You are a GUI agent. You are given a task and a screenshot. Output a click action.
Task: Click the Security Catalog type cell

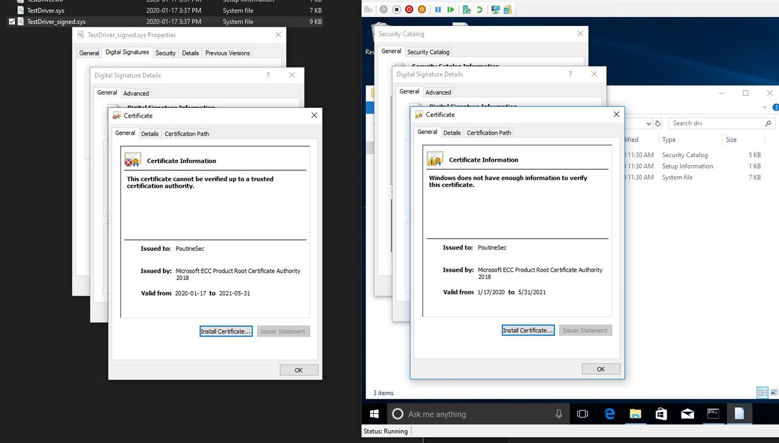click(685, 155)
